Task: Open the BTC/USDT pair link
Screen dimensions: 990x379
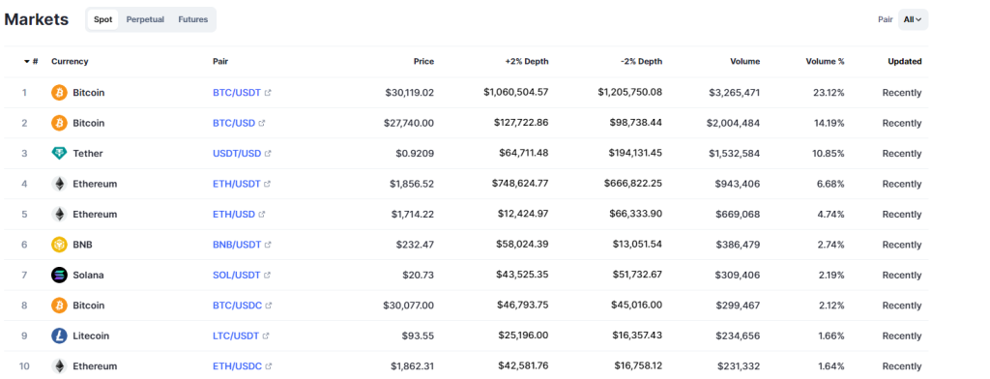Action: pos(237,92)
